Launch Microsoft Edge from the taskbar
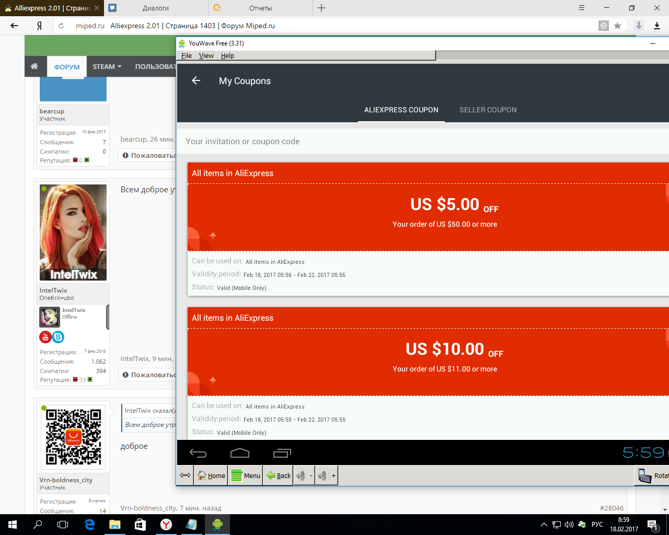The height and width of the screenshot is (535, 669). click(89, 525)
